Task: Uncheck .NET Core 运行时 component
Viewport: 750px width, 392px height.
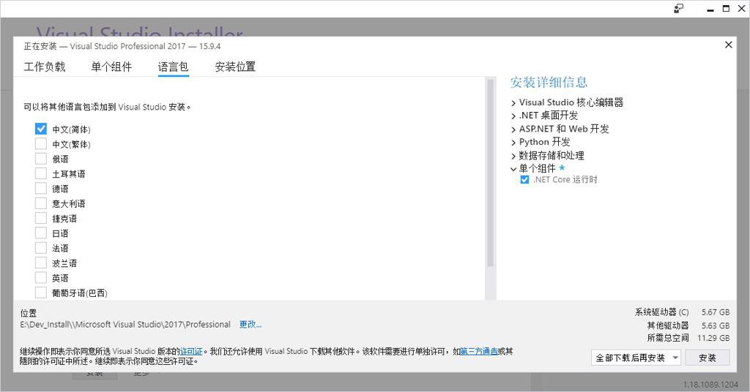Action: 524,179
